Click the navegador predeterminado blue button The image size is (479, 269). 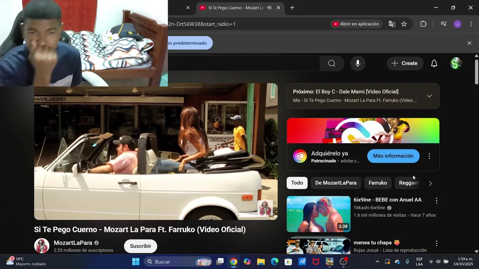point(190,43)
